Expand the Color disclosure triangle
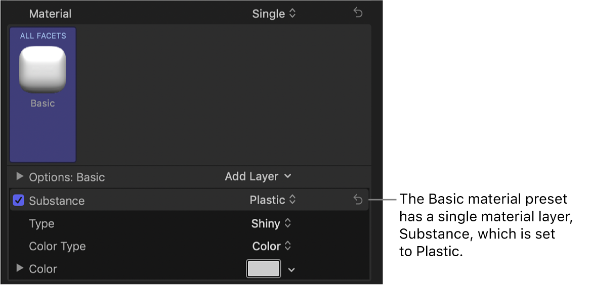Viewport: 590px width, 285px height. coord(20,268)
